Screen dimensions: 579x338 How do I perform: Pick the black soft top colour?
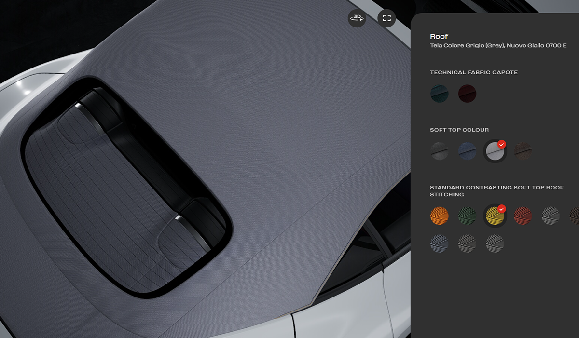pos(440,151)
